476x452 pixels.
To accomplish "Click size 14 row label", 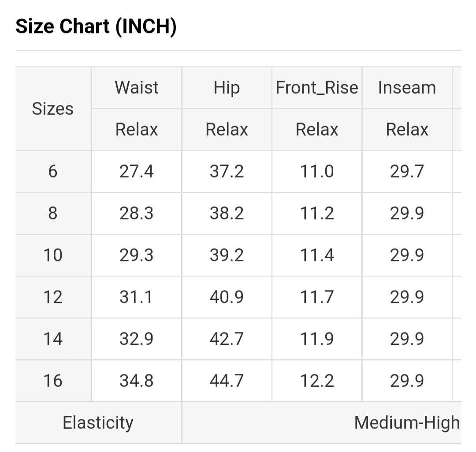I will click(53, 339).
